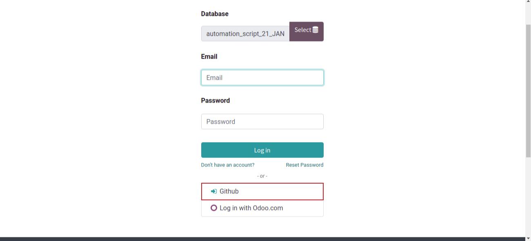Image resolution: width=531 pixels, height=241 pixels.
Task: Click the "- or -" separator text
Action: click(262, 176)
